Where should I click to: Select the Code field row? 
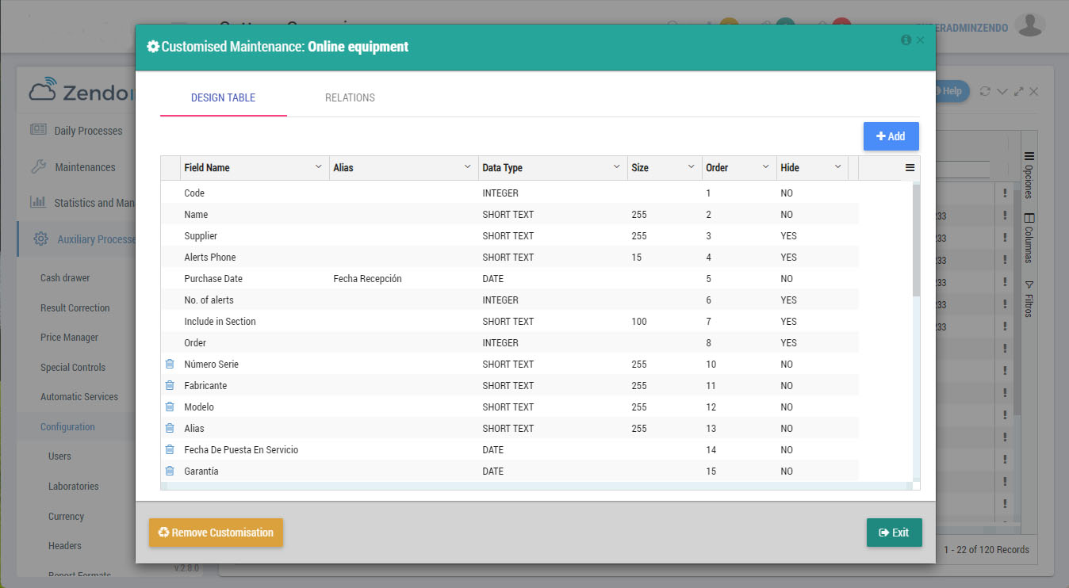click(510, 193)
